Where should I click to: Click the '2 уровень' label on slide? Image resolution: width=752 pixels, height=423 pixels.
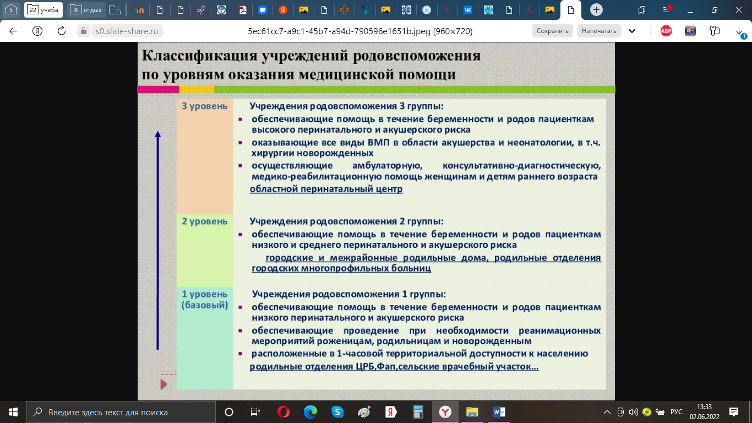204,221
